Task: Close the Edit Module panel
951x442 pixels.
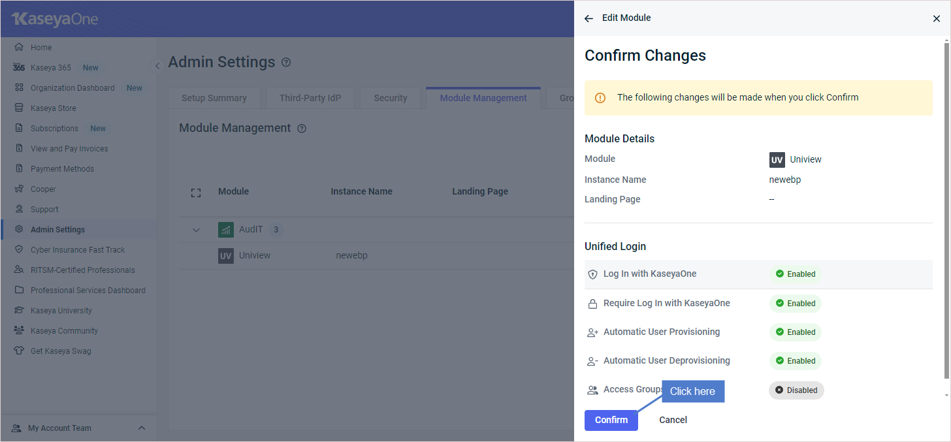Action: tap(937, 19)
